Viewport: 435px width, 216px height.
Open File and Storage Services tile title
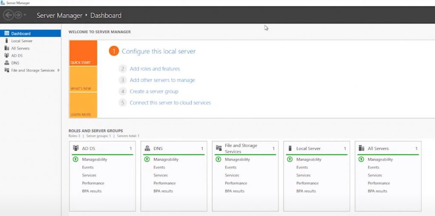coord(241,149)
